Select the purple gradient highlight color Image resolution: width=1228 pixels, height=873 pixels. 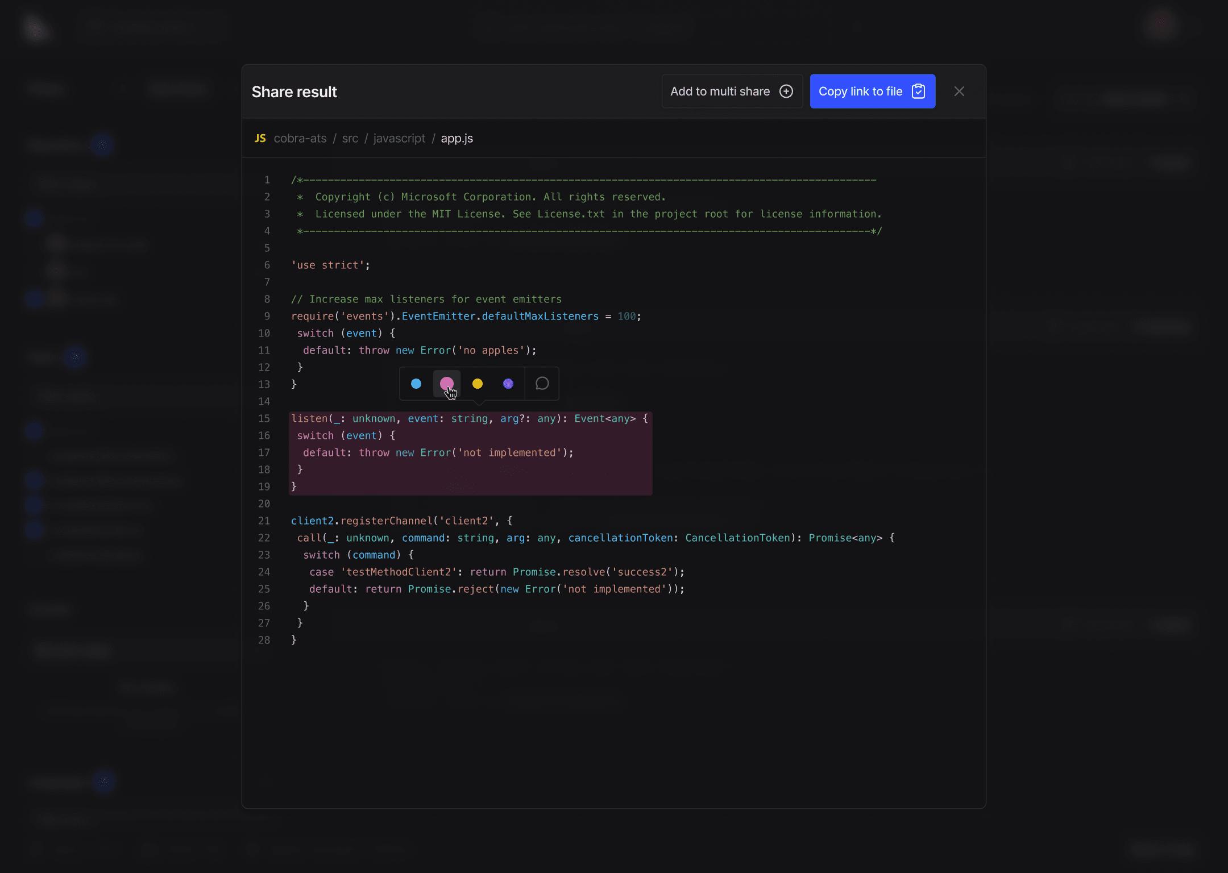[508, 384]
